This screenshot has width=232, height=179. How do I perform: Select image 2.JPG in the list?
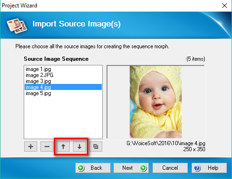(63, 75)
